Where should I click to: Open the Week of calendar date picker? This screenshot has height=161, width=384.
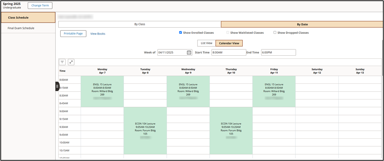coord(189,52)
